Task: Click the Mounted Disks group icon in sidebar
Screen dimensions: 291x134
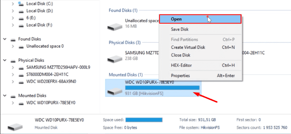Action: [13, 96]
